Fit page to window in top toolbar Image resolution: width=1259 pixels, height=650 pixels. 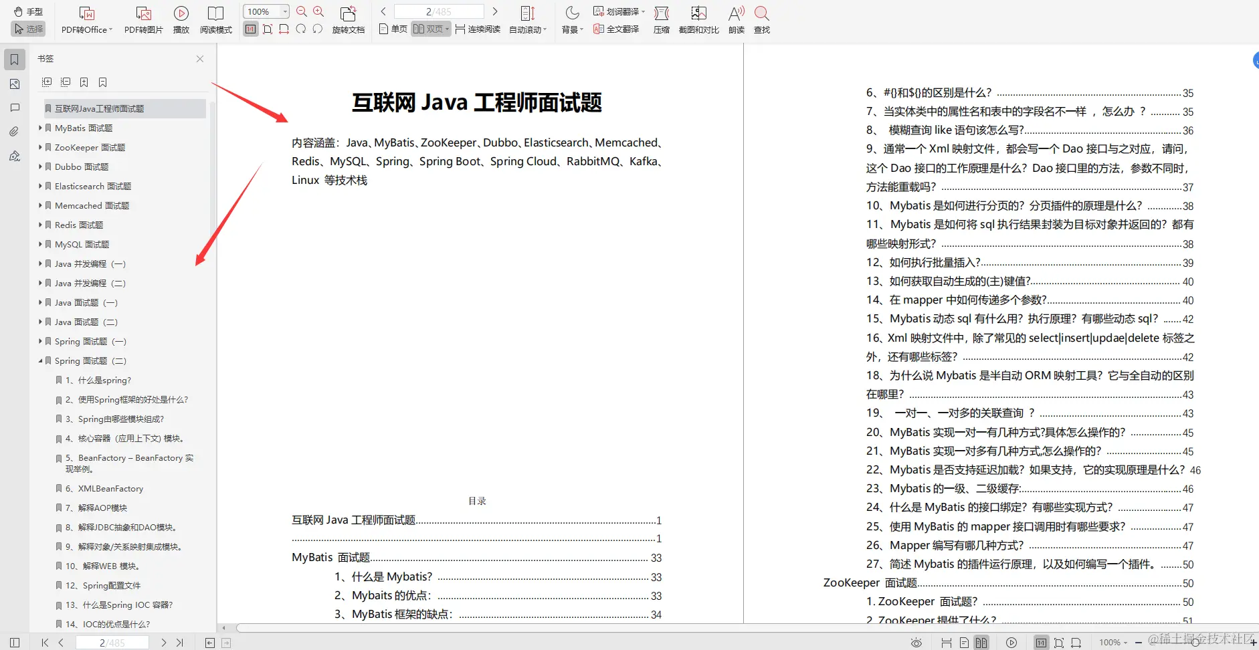click(x=268, y=29)
